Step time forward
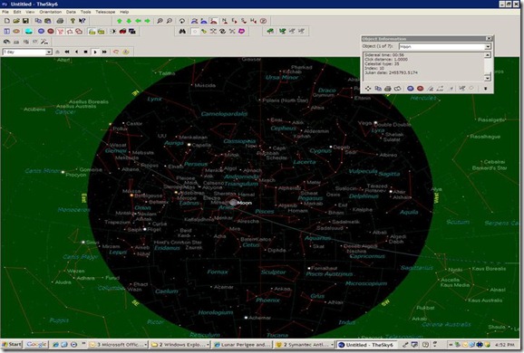Screen dimensions: 524x353 [x=95, y=52]
